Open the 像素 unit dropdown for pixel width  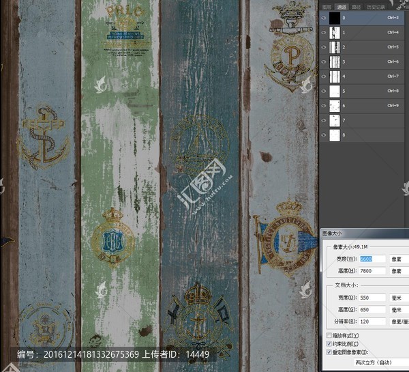(x=399, y=259)
